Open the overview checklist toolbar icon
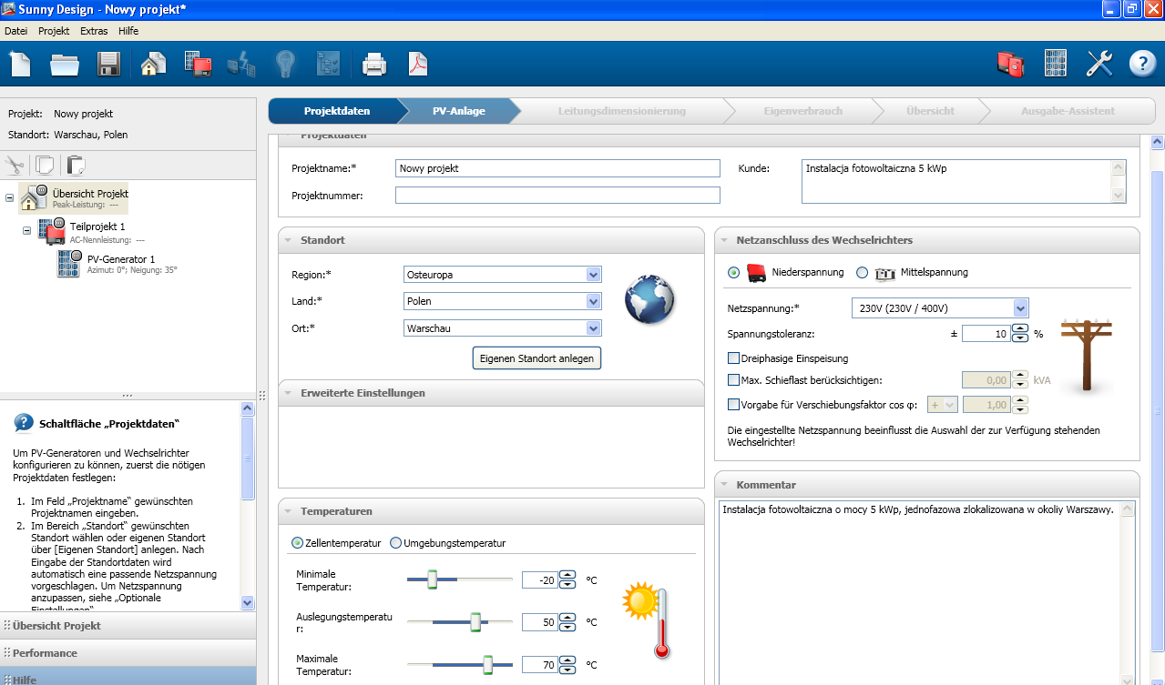This screenshot has height=685, width=1165. (x=328, y=64)
